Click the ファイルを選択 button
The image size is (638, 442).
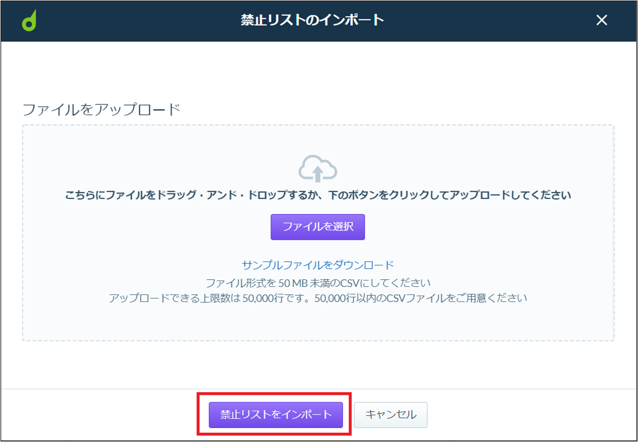(x=318, y=227)
